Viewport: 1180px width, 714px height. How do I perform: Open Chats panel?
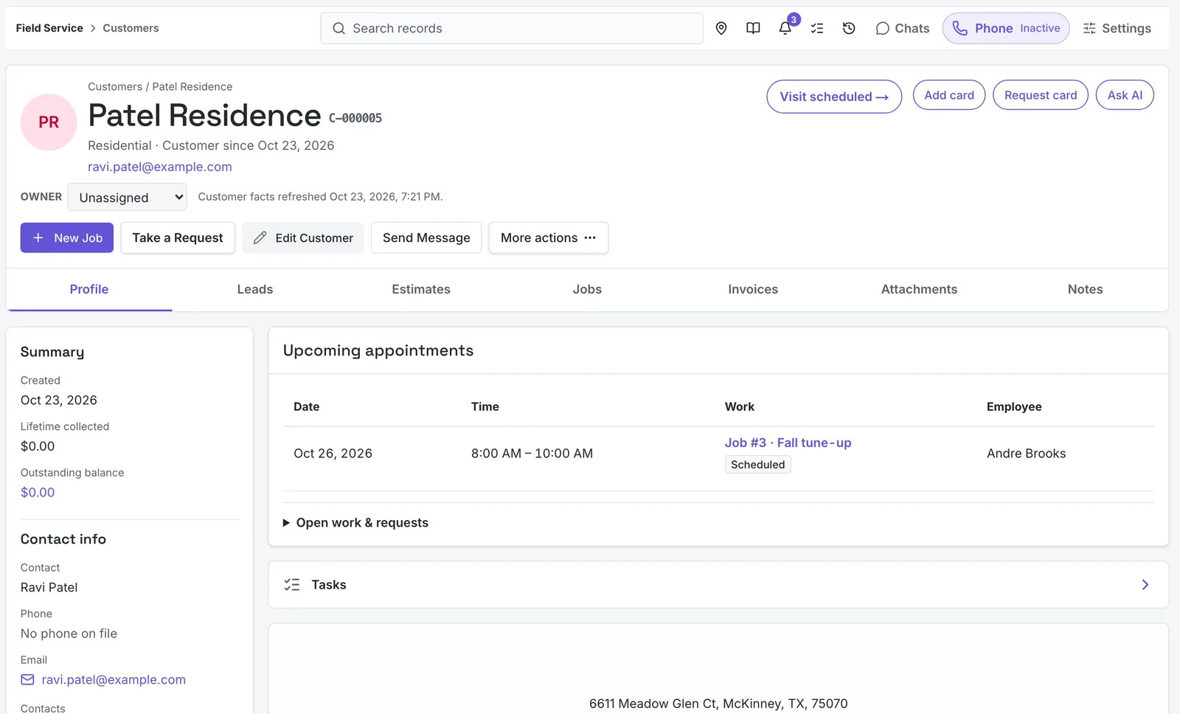[902, 28]
